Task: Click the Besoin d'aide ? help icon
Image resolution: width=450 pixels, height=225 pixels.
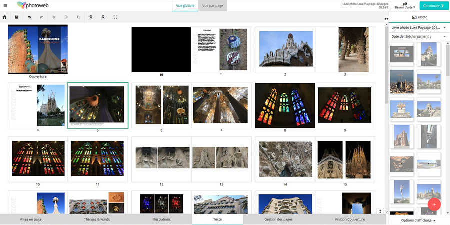Action: 405,5
